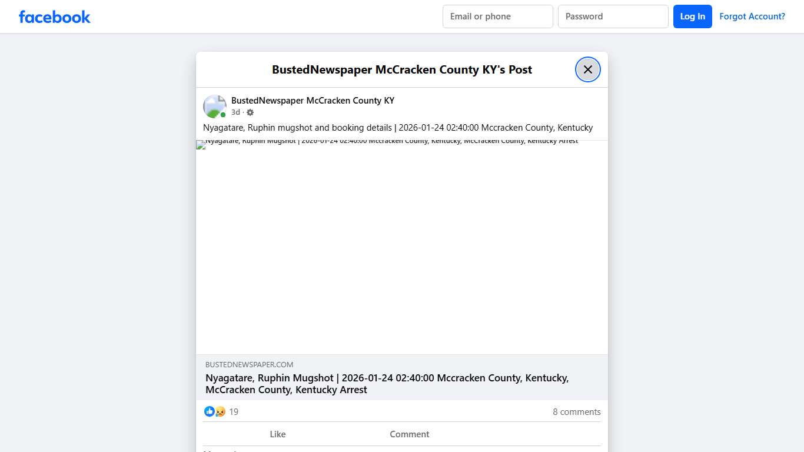Click the 3d post timestamp link
The image size is (804, 452).
(x=235, y=112)
